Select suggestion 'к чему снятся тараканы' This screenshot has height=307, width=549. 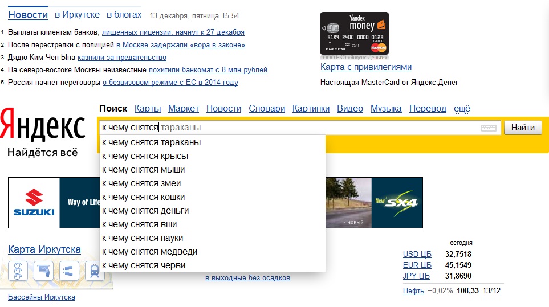coord(152,142)
